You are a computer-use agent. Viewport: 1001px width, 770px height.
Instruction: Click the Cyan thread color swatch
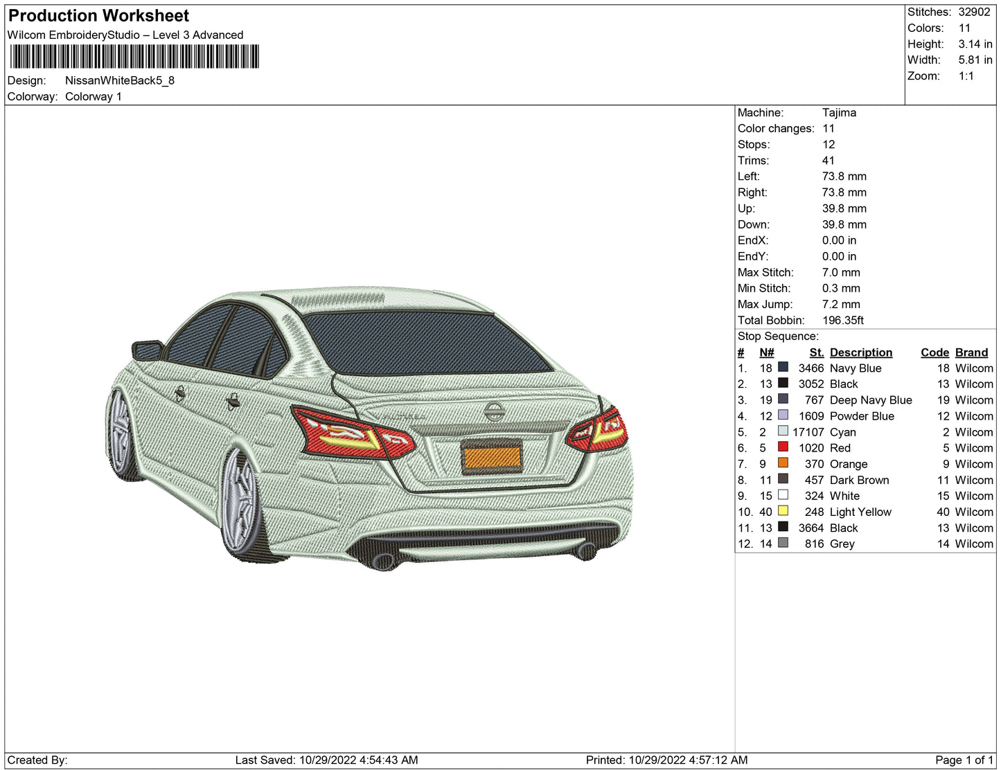click(783, 431)
